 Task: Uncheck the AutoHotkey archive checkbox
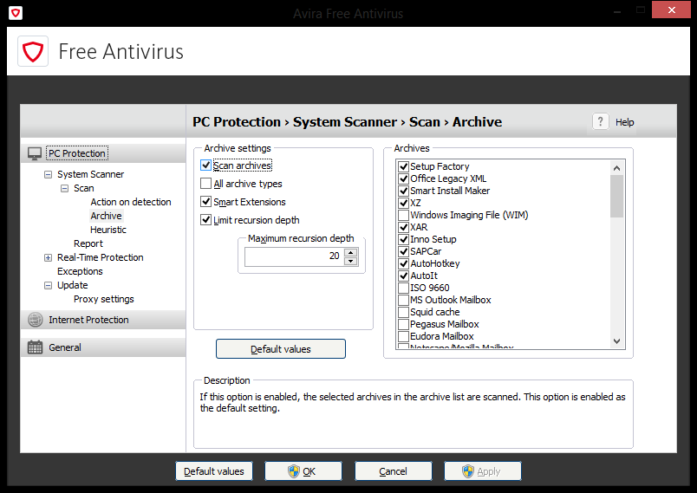[x=403, y=263]
